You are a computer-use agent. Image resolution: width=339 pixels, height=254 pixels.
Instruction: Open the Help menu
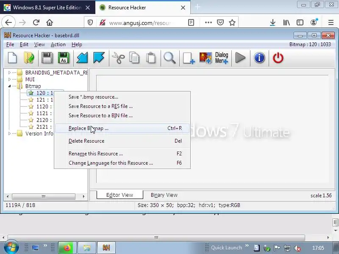(77, 44)
